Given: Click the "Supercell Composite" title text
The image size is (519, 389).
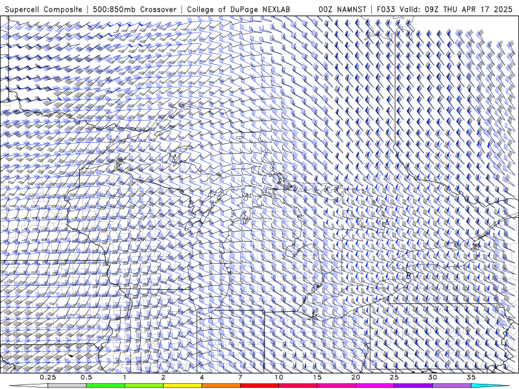Looking at the screenshot, I should [x=43, y=9].
